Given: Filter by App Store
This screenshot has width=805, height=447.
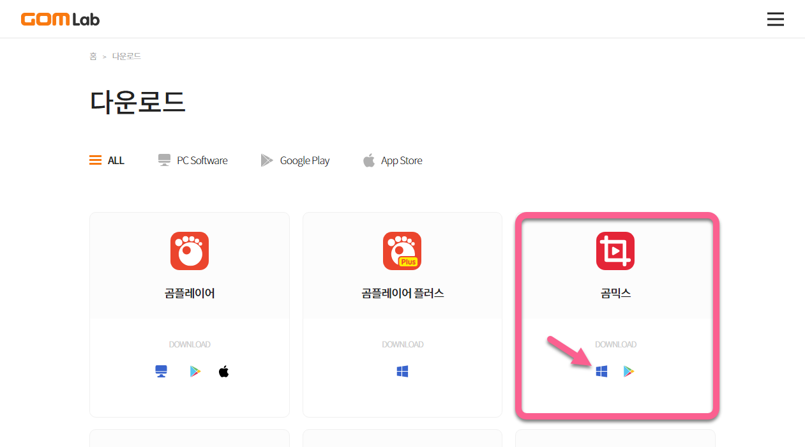Looking at the screenshot, I should 393,160.
